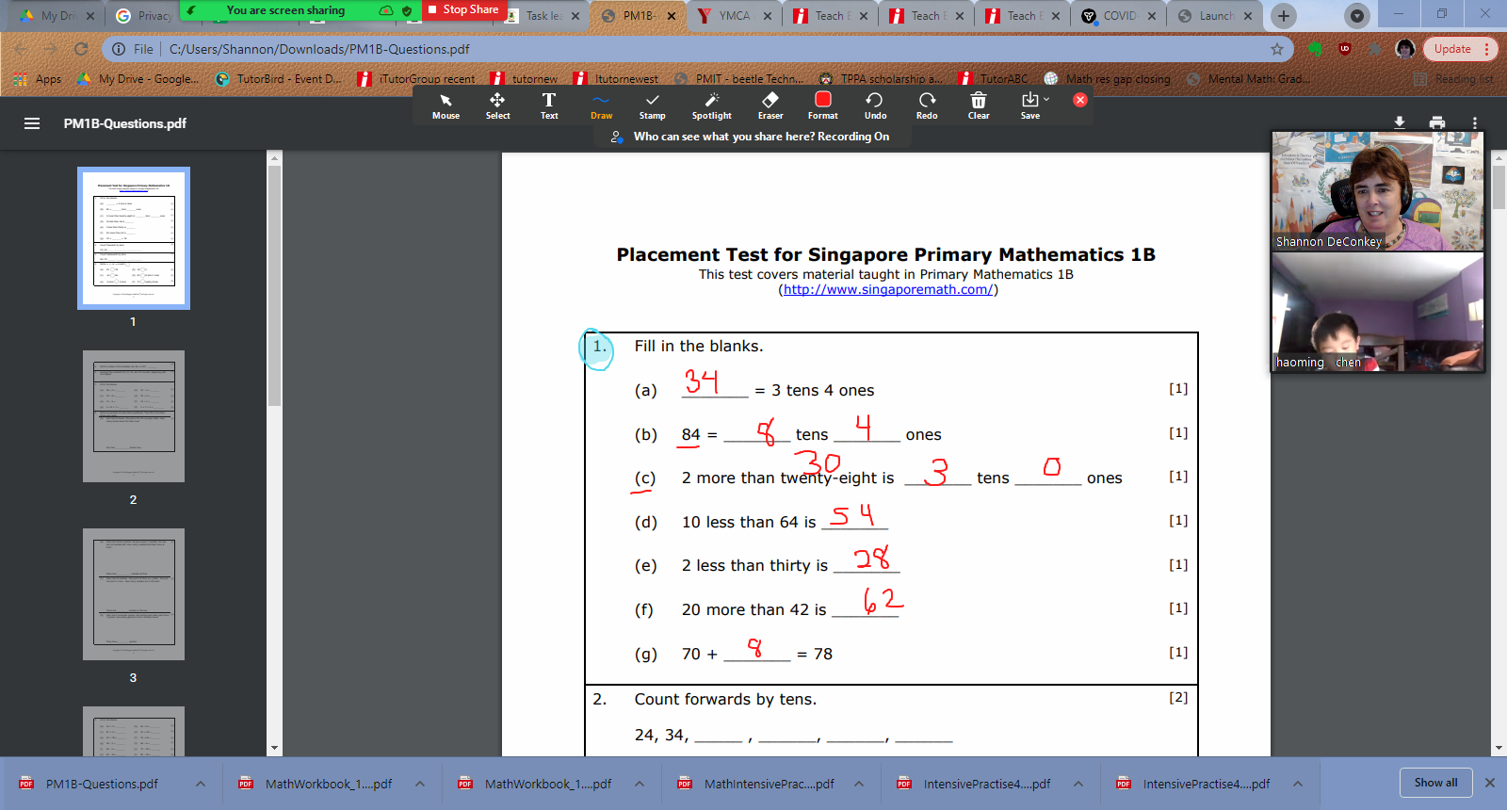
Task: Save the annotated screen
Action: coord(1029,106)
